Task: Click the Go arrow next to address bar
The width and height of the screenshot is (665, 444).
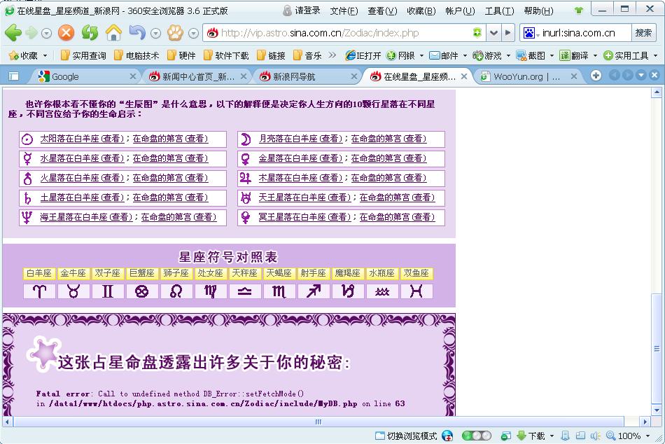Action: [507, 33]
